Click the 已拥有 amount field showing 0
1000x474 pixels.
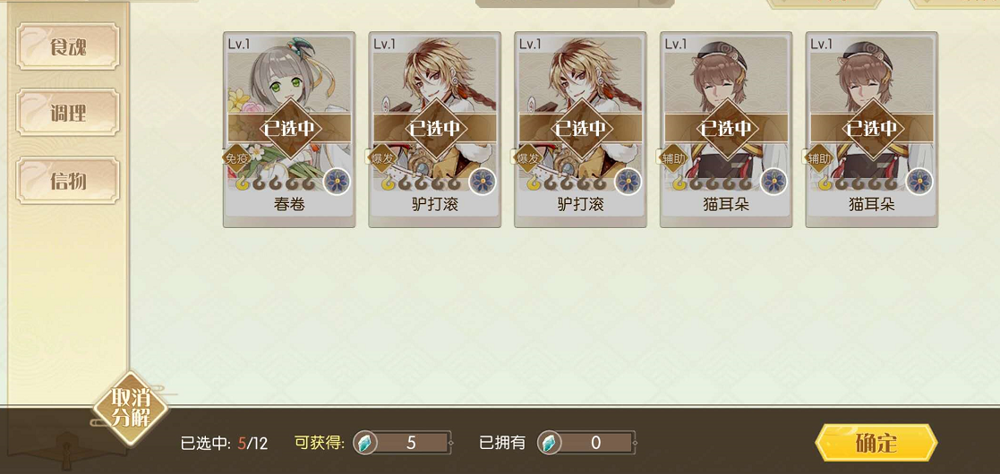coord(595,443)
